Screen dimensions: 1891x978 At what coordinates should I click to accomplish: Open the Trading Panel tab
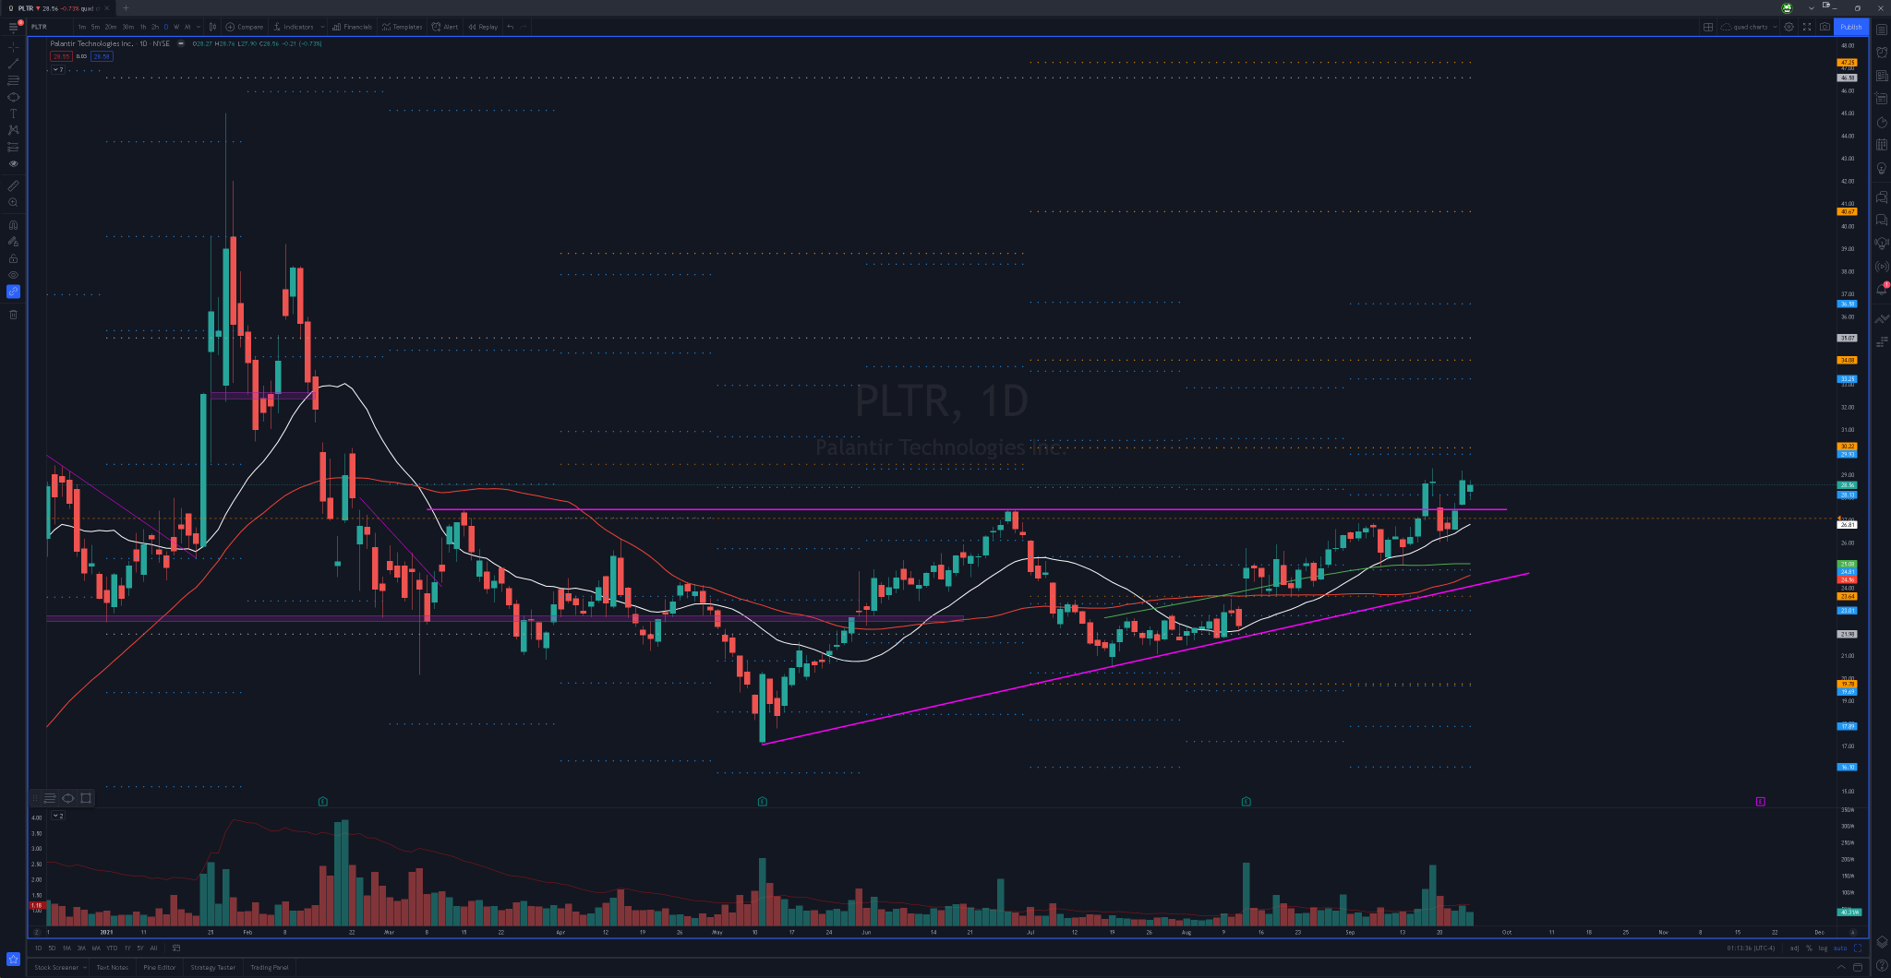click(x=270, y=968)
